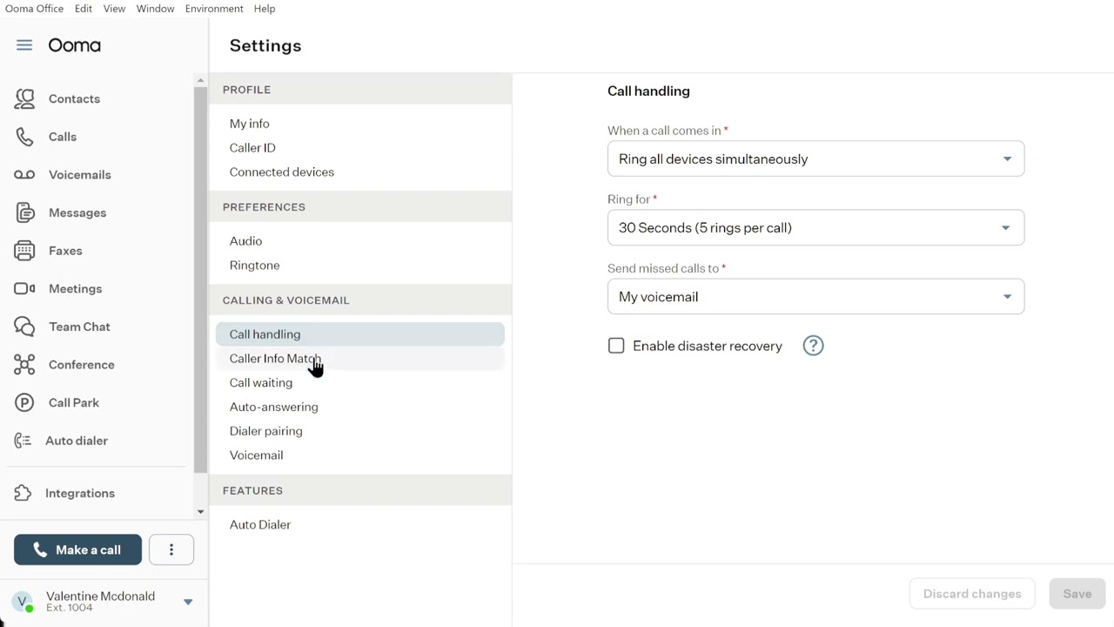This screenshot has height=627, width=1114.
Task: Click Valentine Mcdonald avatar icon
Action: [x=23, y=602]
